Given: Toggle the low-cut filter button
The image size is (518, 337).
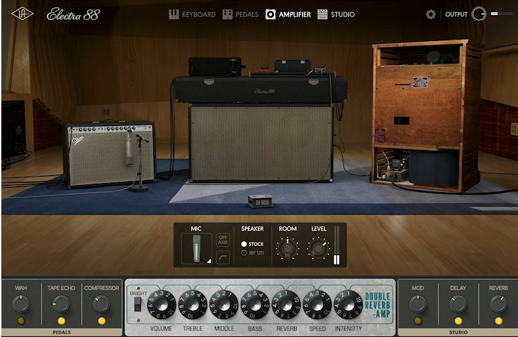Looking at the screenshot, I should point(223,257).
